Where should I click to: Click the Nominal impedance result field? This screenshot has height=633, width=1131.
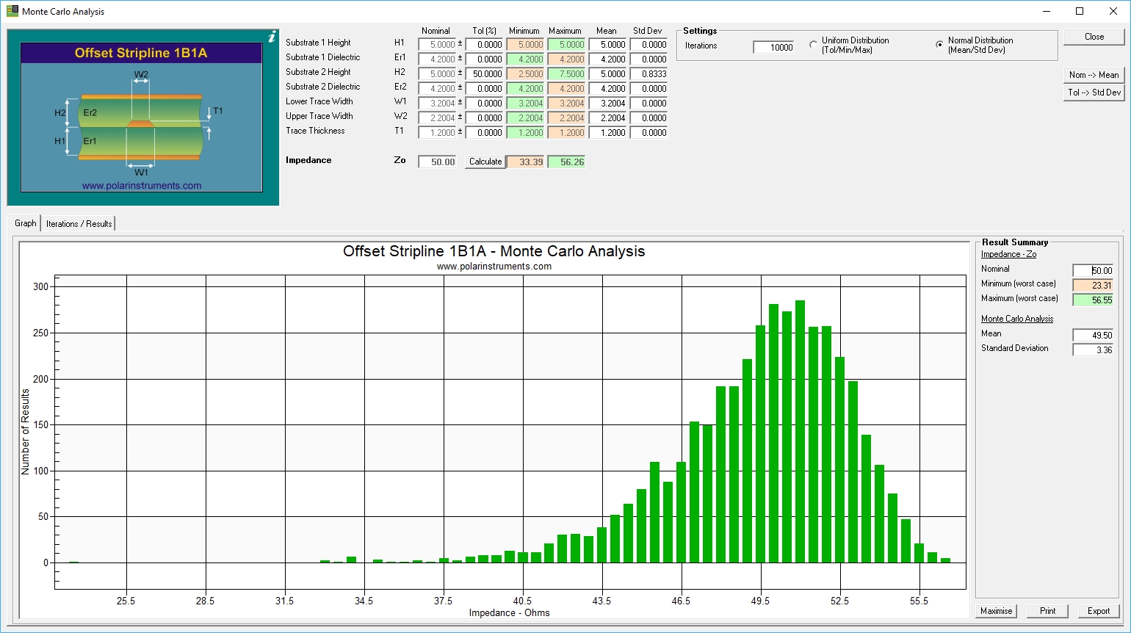click(1093, 271)
